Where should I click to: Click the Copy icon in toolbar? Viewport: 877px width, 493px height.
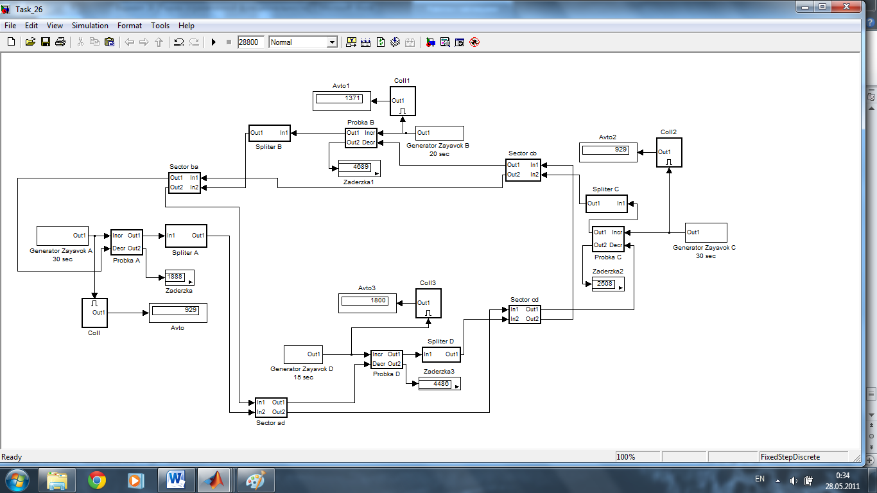[x=94, y=42]
